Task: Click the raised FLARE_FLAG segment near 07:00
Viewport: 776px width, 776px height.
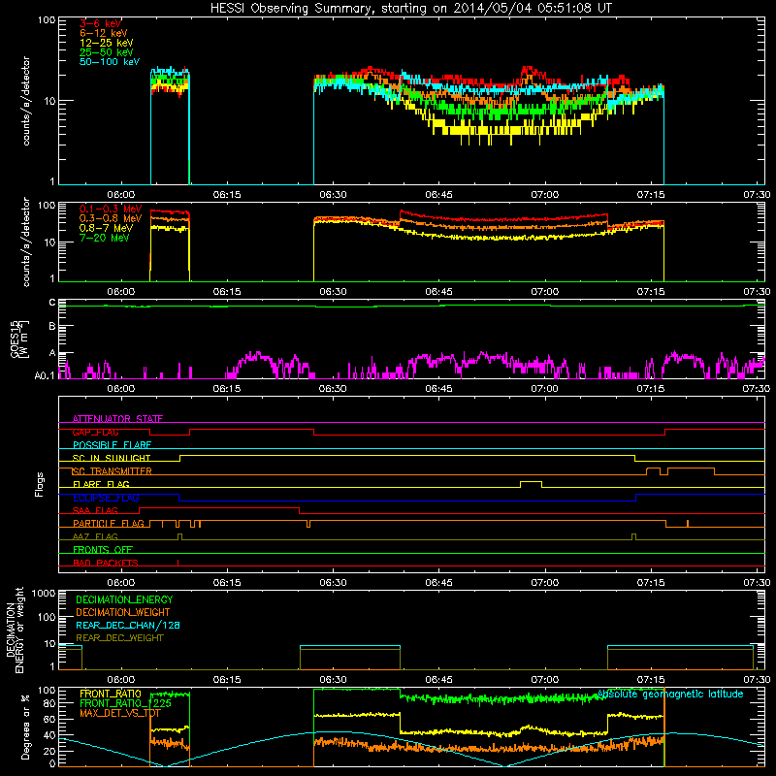Action: pos(531,481)
